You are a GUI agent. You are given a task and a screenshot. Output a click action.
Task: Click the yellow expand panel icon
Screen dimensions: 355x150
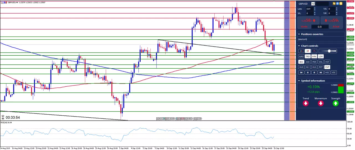(341, 4)
